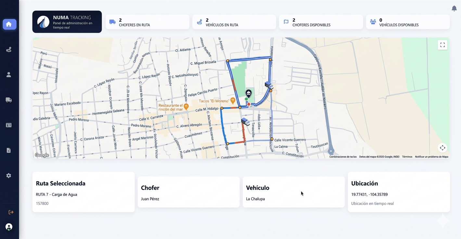
Task: Open the payments card icon in the sidebar
Action: (x=8, y=125)
